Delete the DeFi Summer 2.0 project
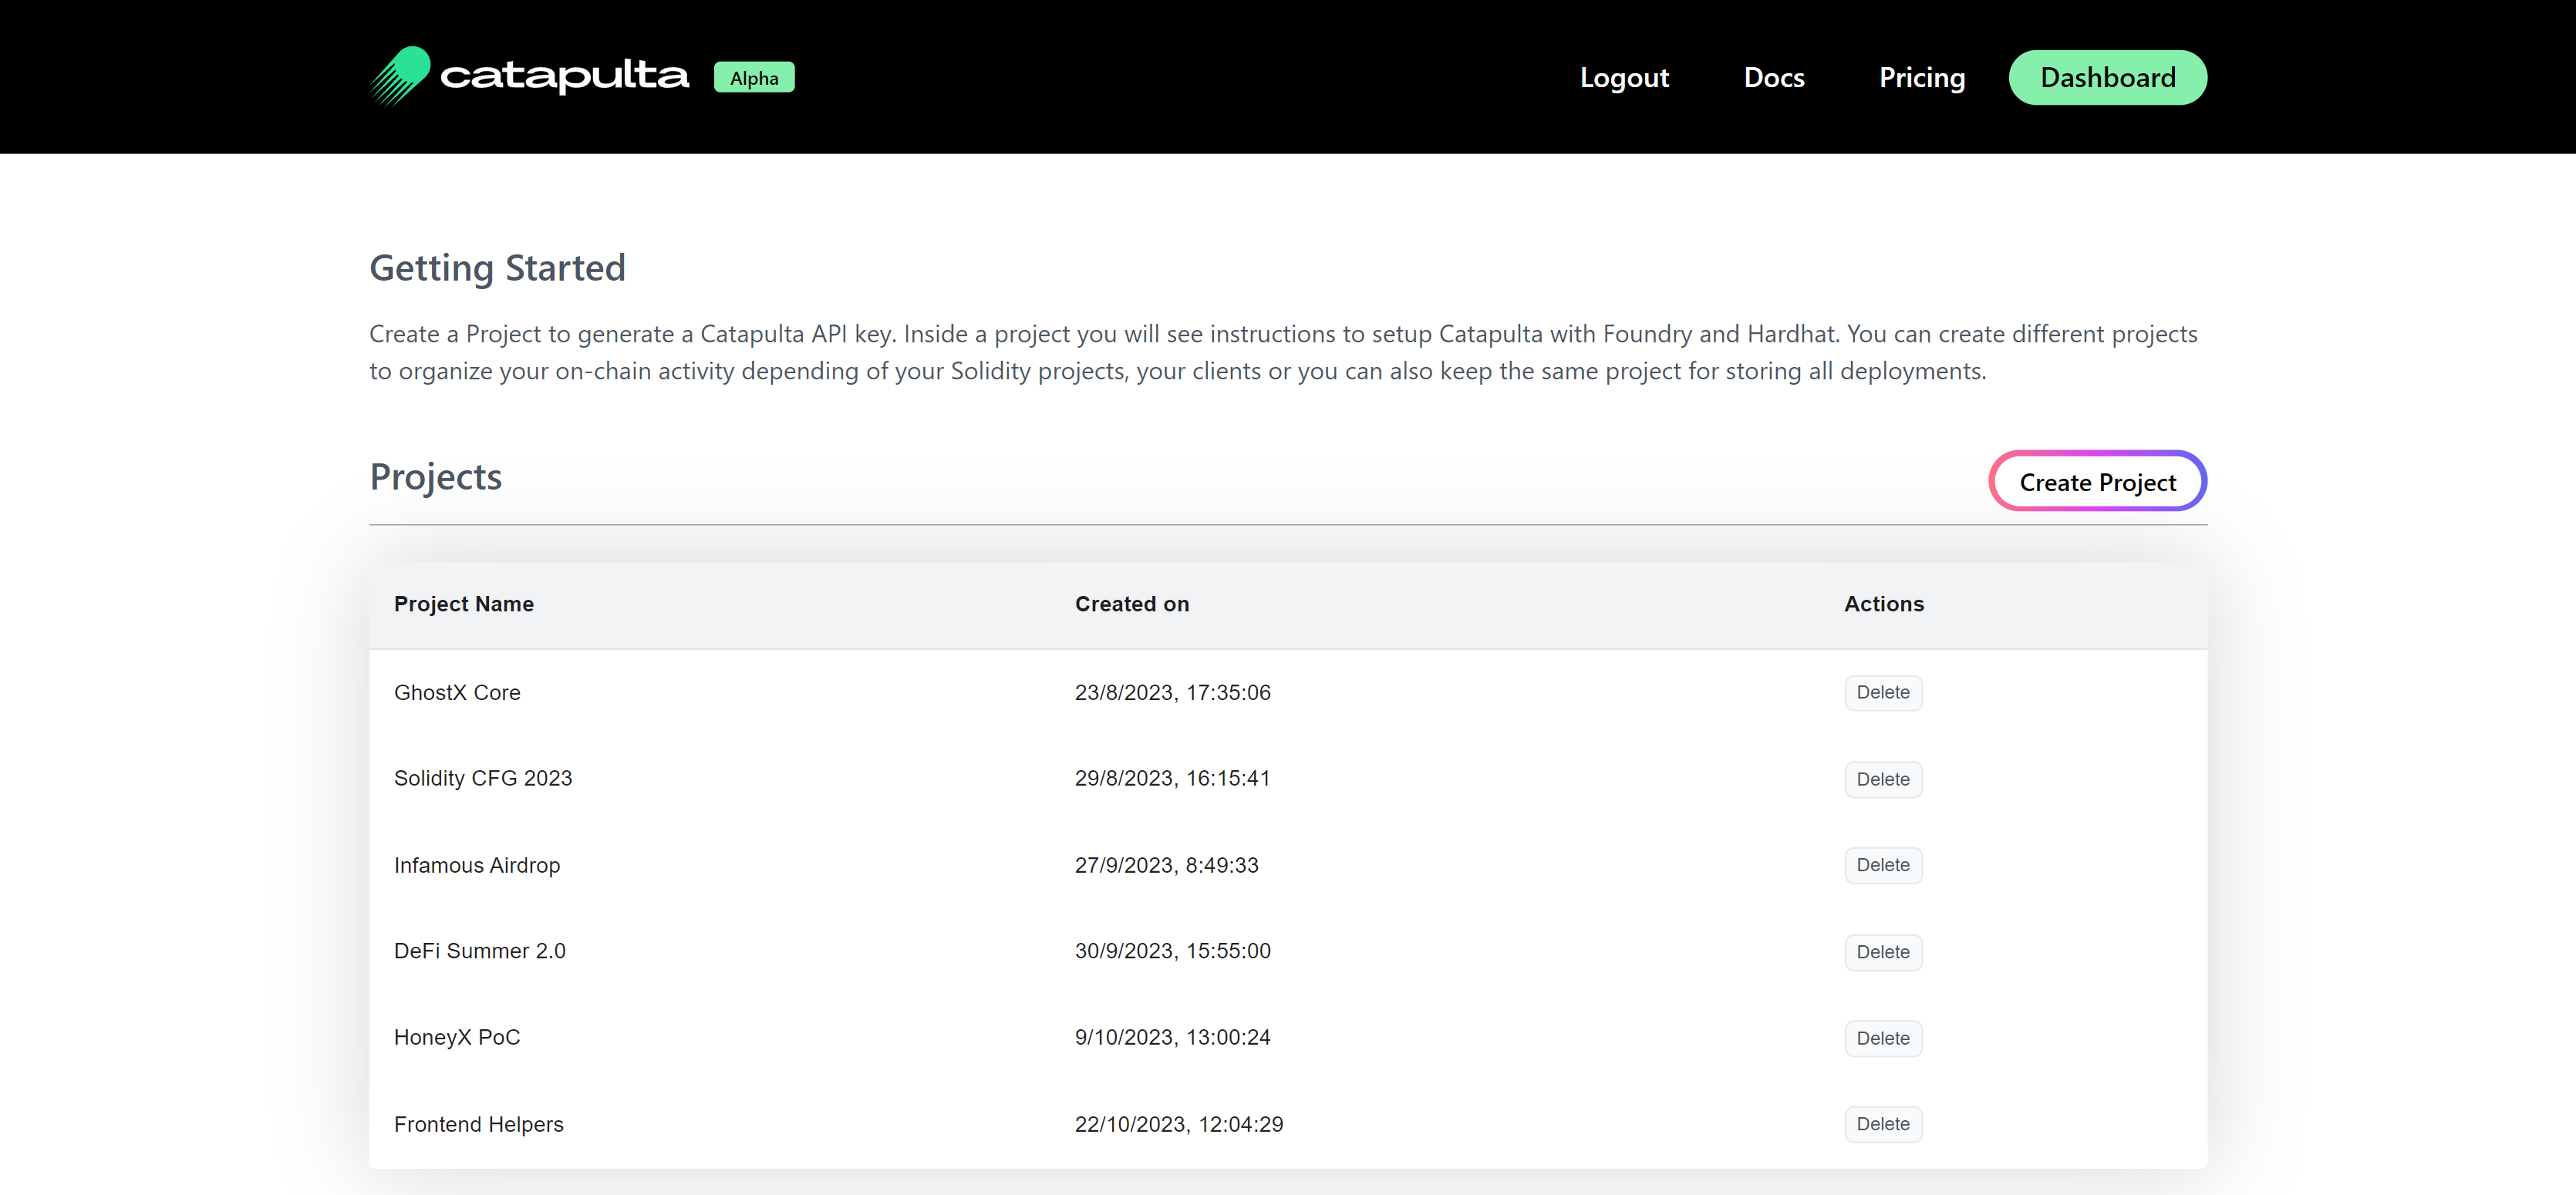The height and width of the screenshot is (1195, 2576). tap(1883, 952)
